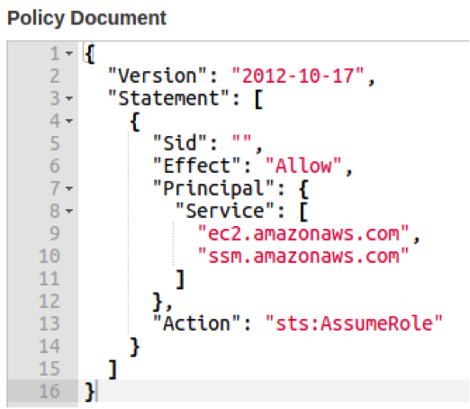Place cursor on "ec2.amazonaws.com" string
Image resolution: width=470 pixels, height=409 pixels.
[x=303, y=233]
